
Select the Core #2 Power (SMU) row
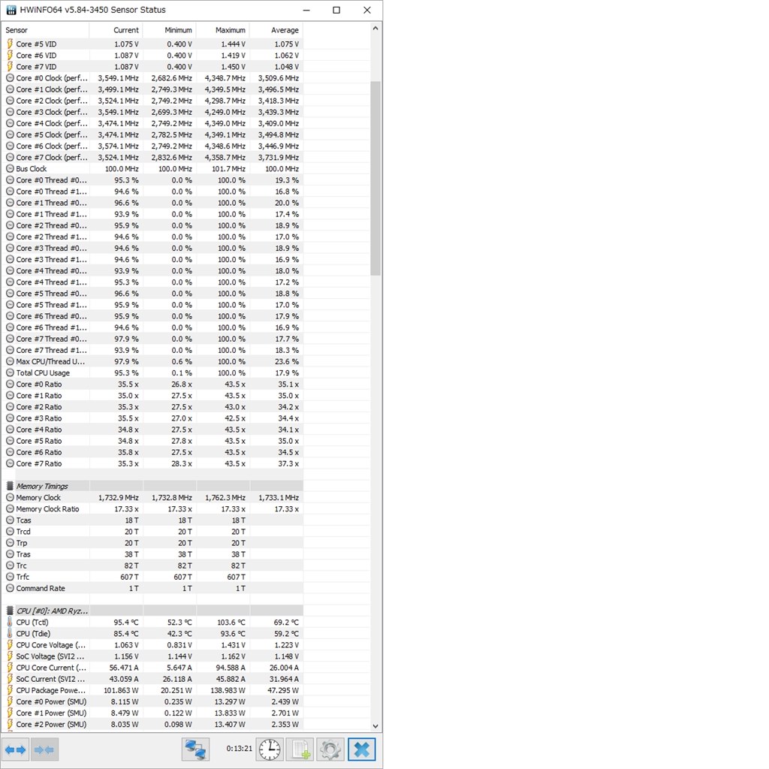(x=152, y=724)
